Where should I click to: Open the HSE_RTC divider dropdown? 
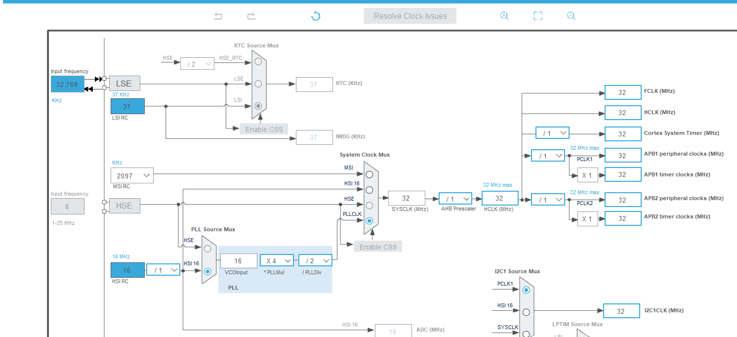pyautogui.click(x=197, y=63)
